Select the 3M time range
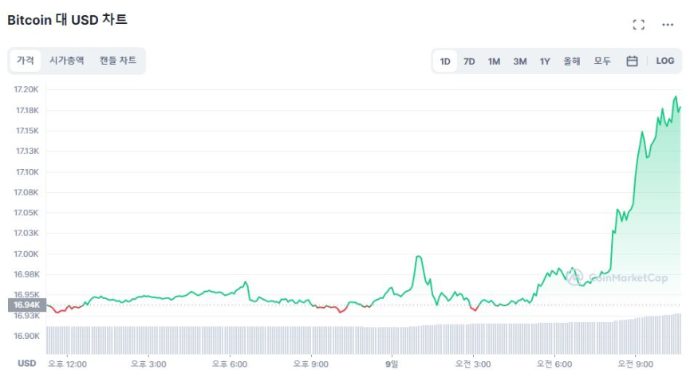 pos(519,61)
